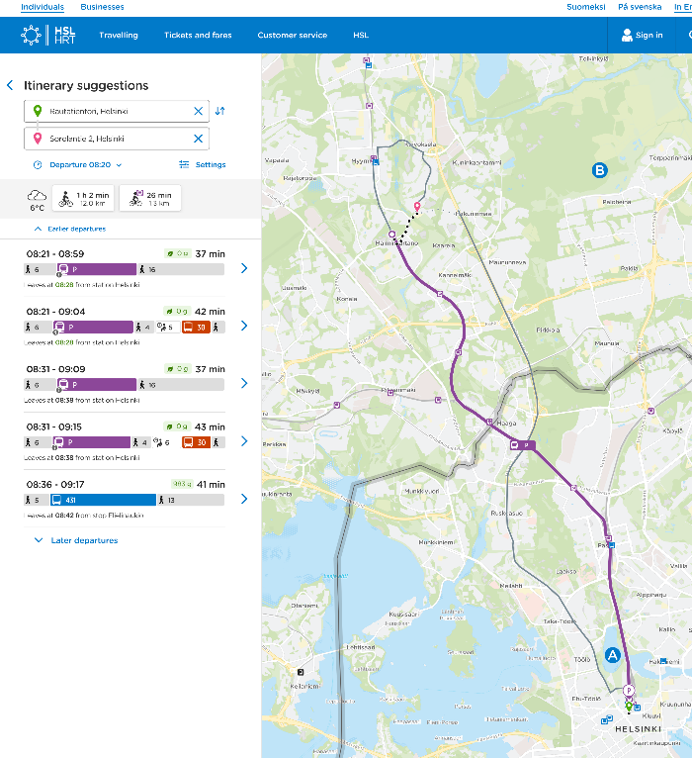The image size is (692, 758).
Task: Click the walk 16 leg in 08:21 - 08:59
Action: (181, 269)
